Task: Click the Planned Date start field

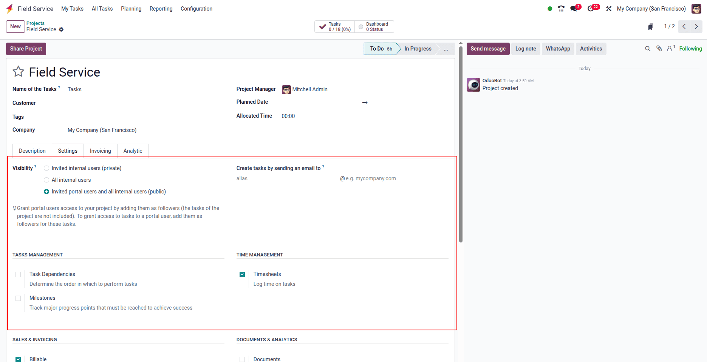Action: pos(320,102)
